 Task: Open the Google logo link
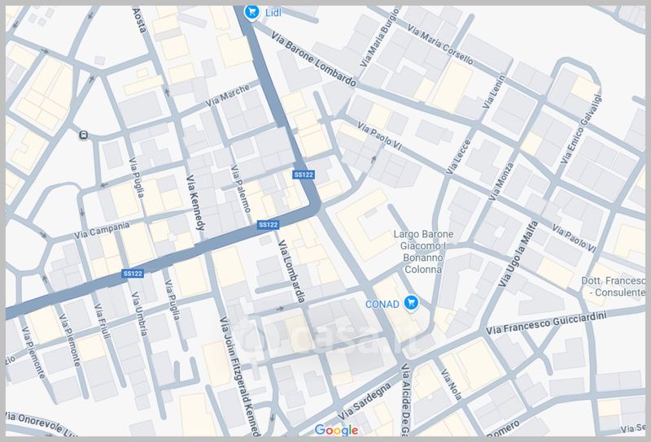tap(336, 430)
